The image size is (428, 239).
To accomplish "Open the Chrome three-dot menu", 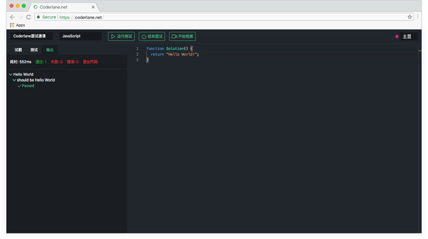I will click(417, 17).
